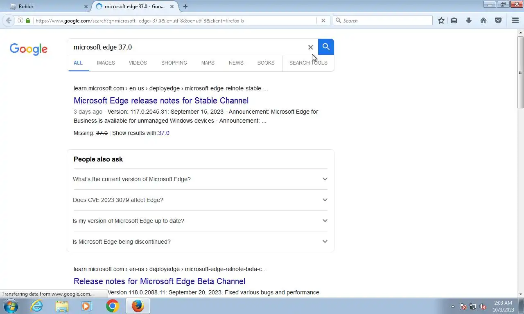Open Windows Media Player taskbar icon
The height and width of the screenshot is (314, 524).
click(x=87, y=306)
